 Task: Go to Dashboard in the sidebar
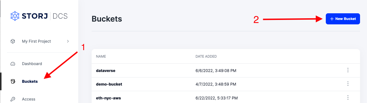click(32, 64)
